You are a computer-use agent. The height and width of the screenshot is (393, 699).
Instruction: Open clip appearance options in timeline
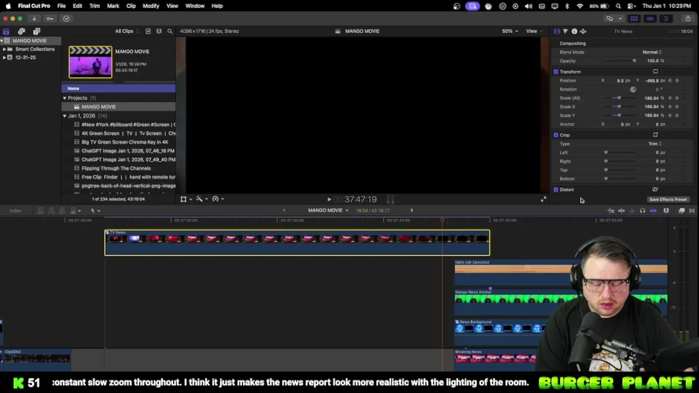tap(666, 211)
